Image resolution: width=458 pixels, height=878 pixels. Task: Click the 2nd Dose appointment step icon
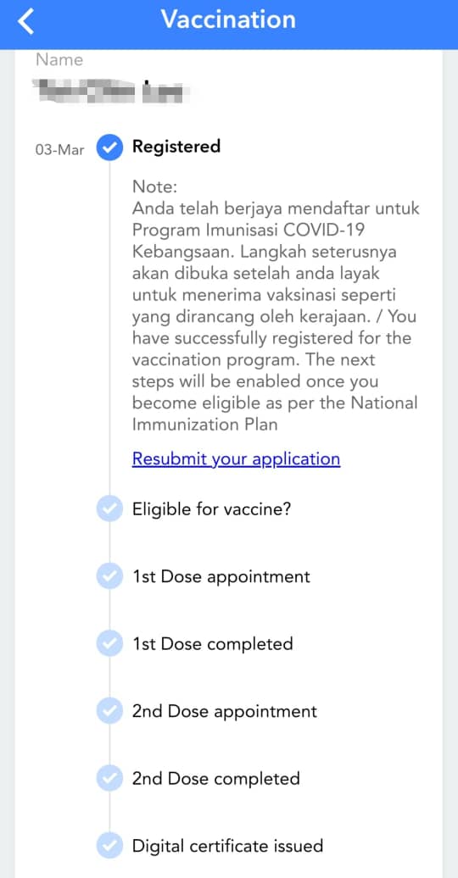pyautogui.click(x=109, y=710)
